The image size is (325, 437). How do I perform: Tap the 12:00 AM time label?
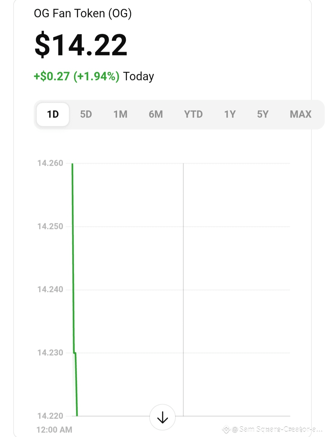54,429
